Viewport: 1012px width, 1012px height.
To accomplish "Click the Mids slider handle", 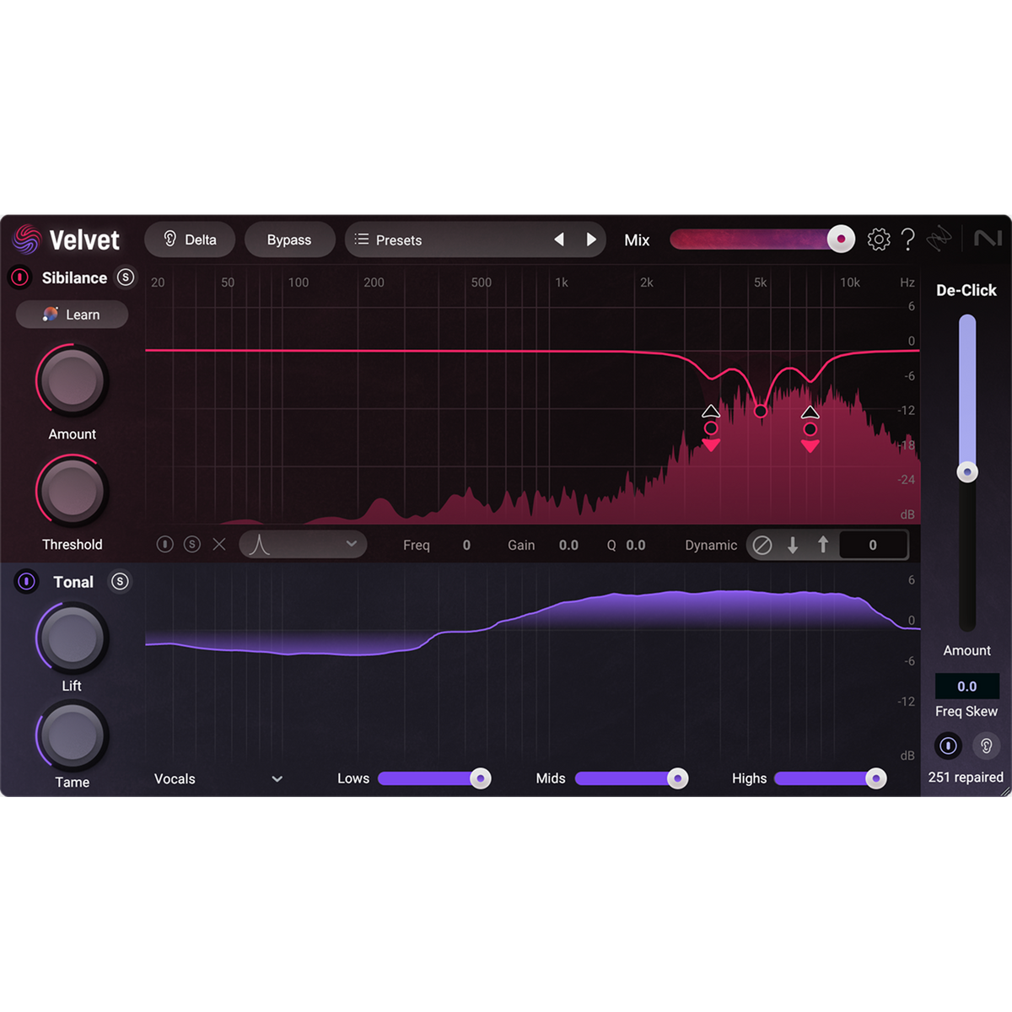I will coord(678,778).
